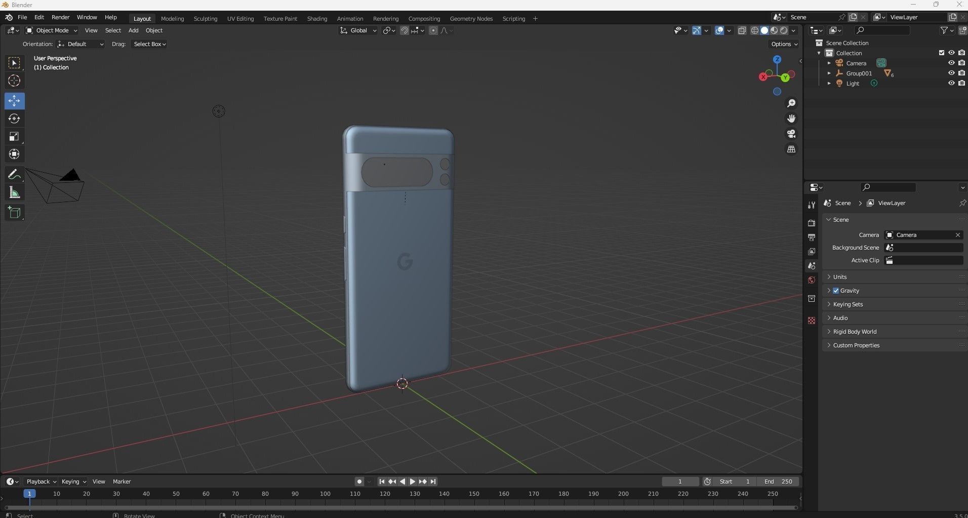Toggle proportional editing
The width and height of the screenshot is (968, 518).
[433, 30]
